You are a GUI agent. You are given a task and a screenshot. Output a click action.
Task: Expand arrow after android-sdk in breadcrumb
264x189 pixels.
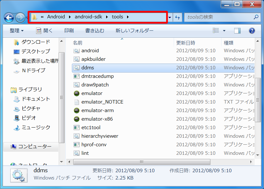107,17
